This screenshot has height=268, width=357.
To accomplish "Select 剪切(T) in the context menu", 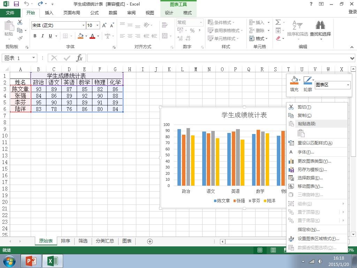I will click(317, 107).
